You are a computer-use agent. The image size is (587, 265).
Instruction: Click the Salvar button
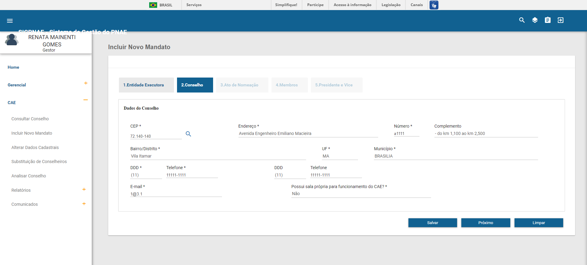432,223
